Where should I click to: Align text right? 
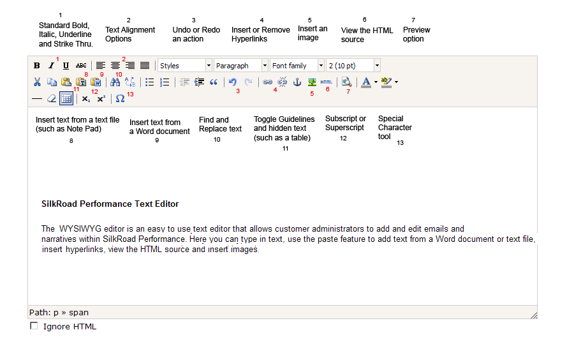[130, 66]
